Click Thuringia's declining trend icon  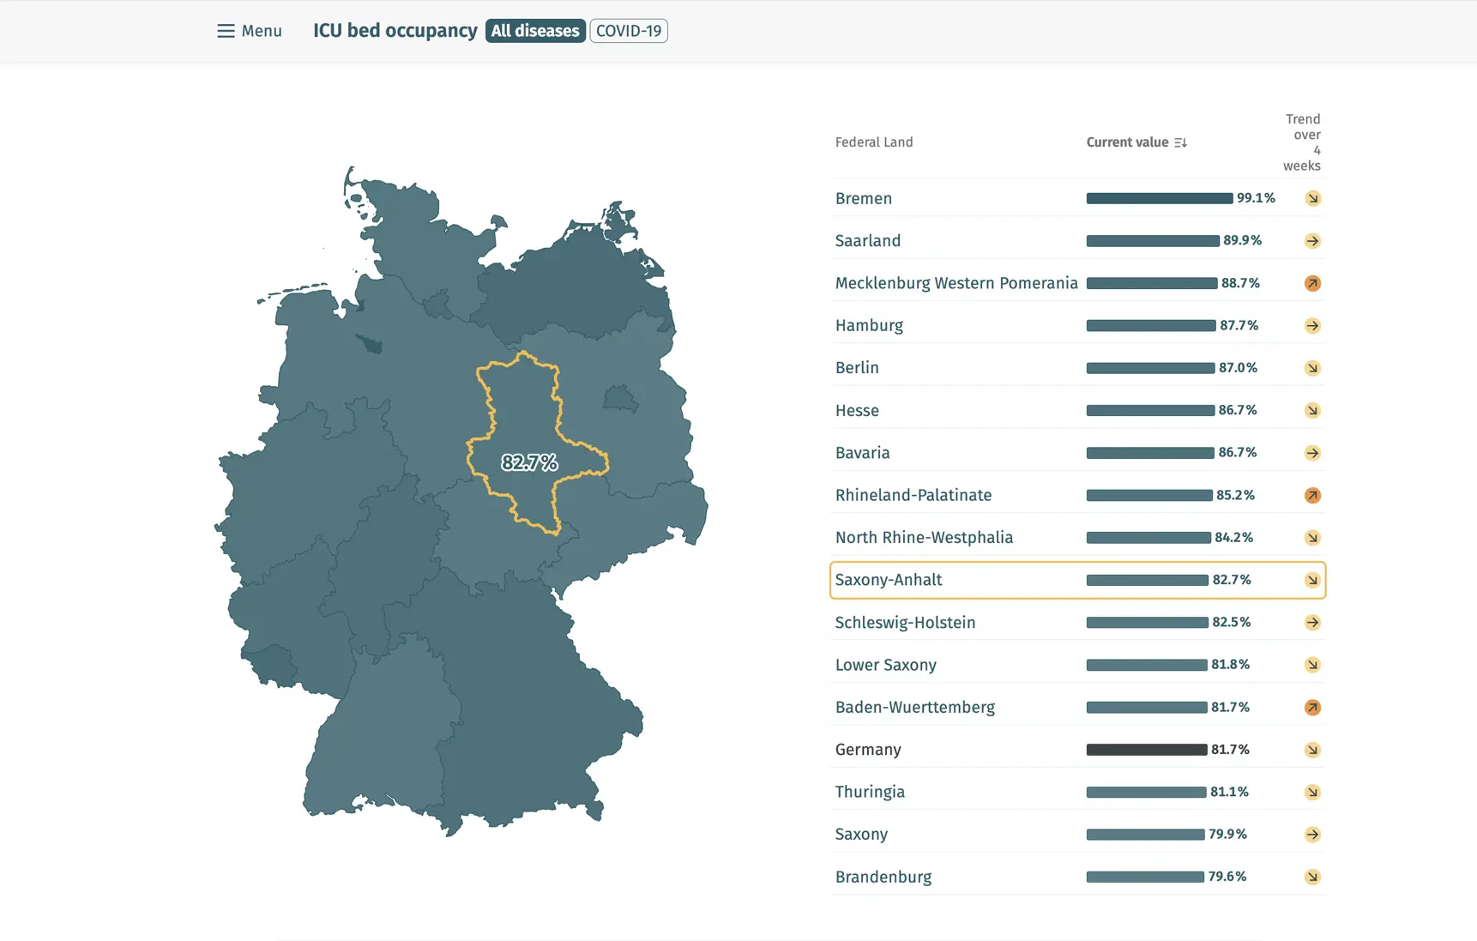1312,792
